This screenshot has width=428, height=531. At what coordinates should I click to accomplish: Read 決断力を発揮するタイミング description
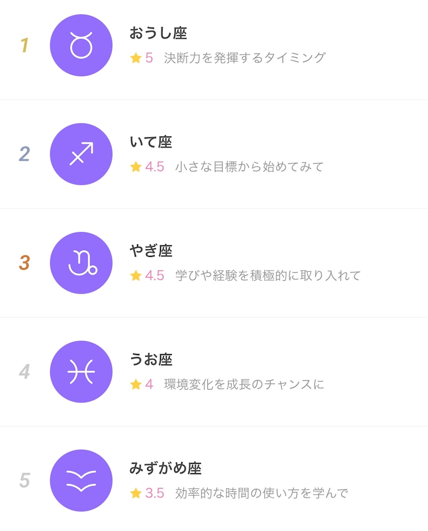(x=245, y=58)
